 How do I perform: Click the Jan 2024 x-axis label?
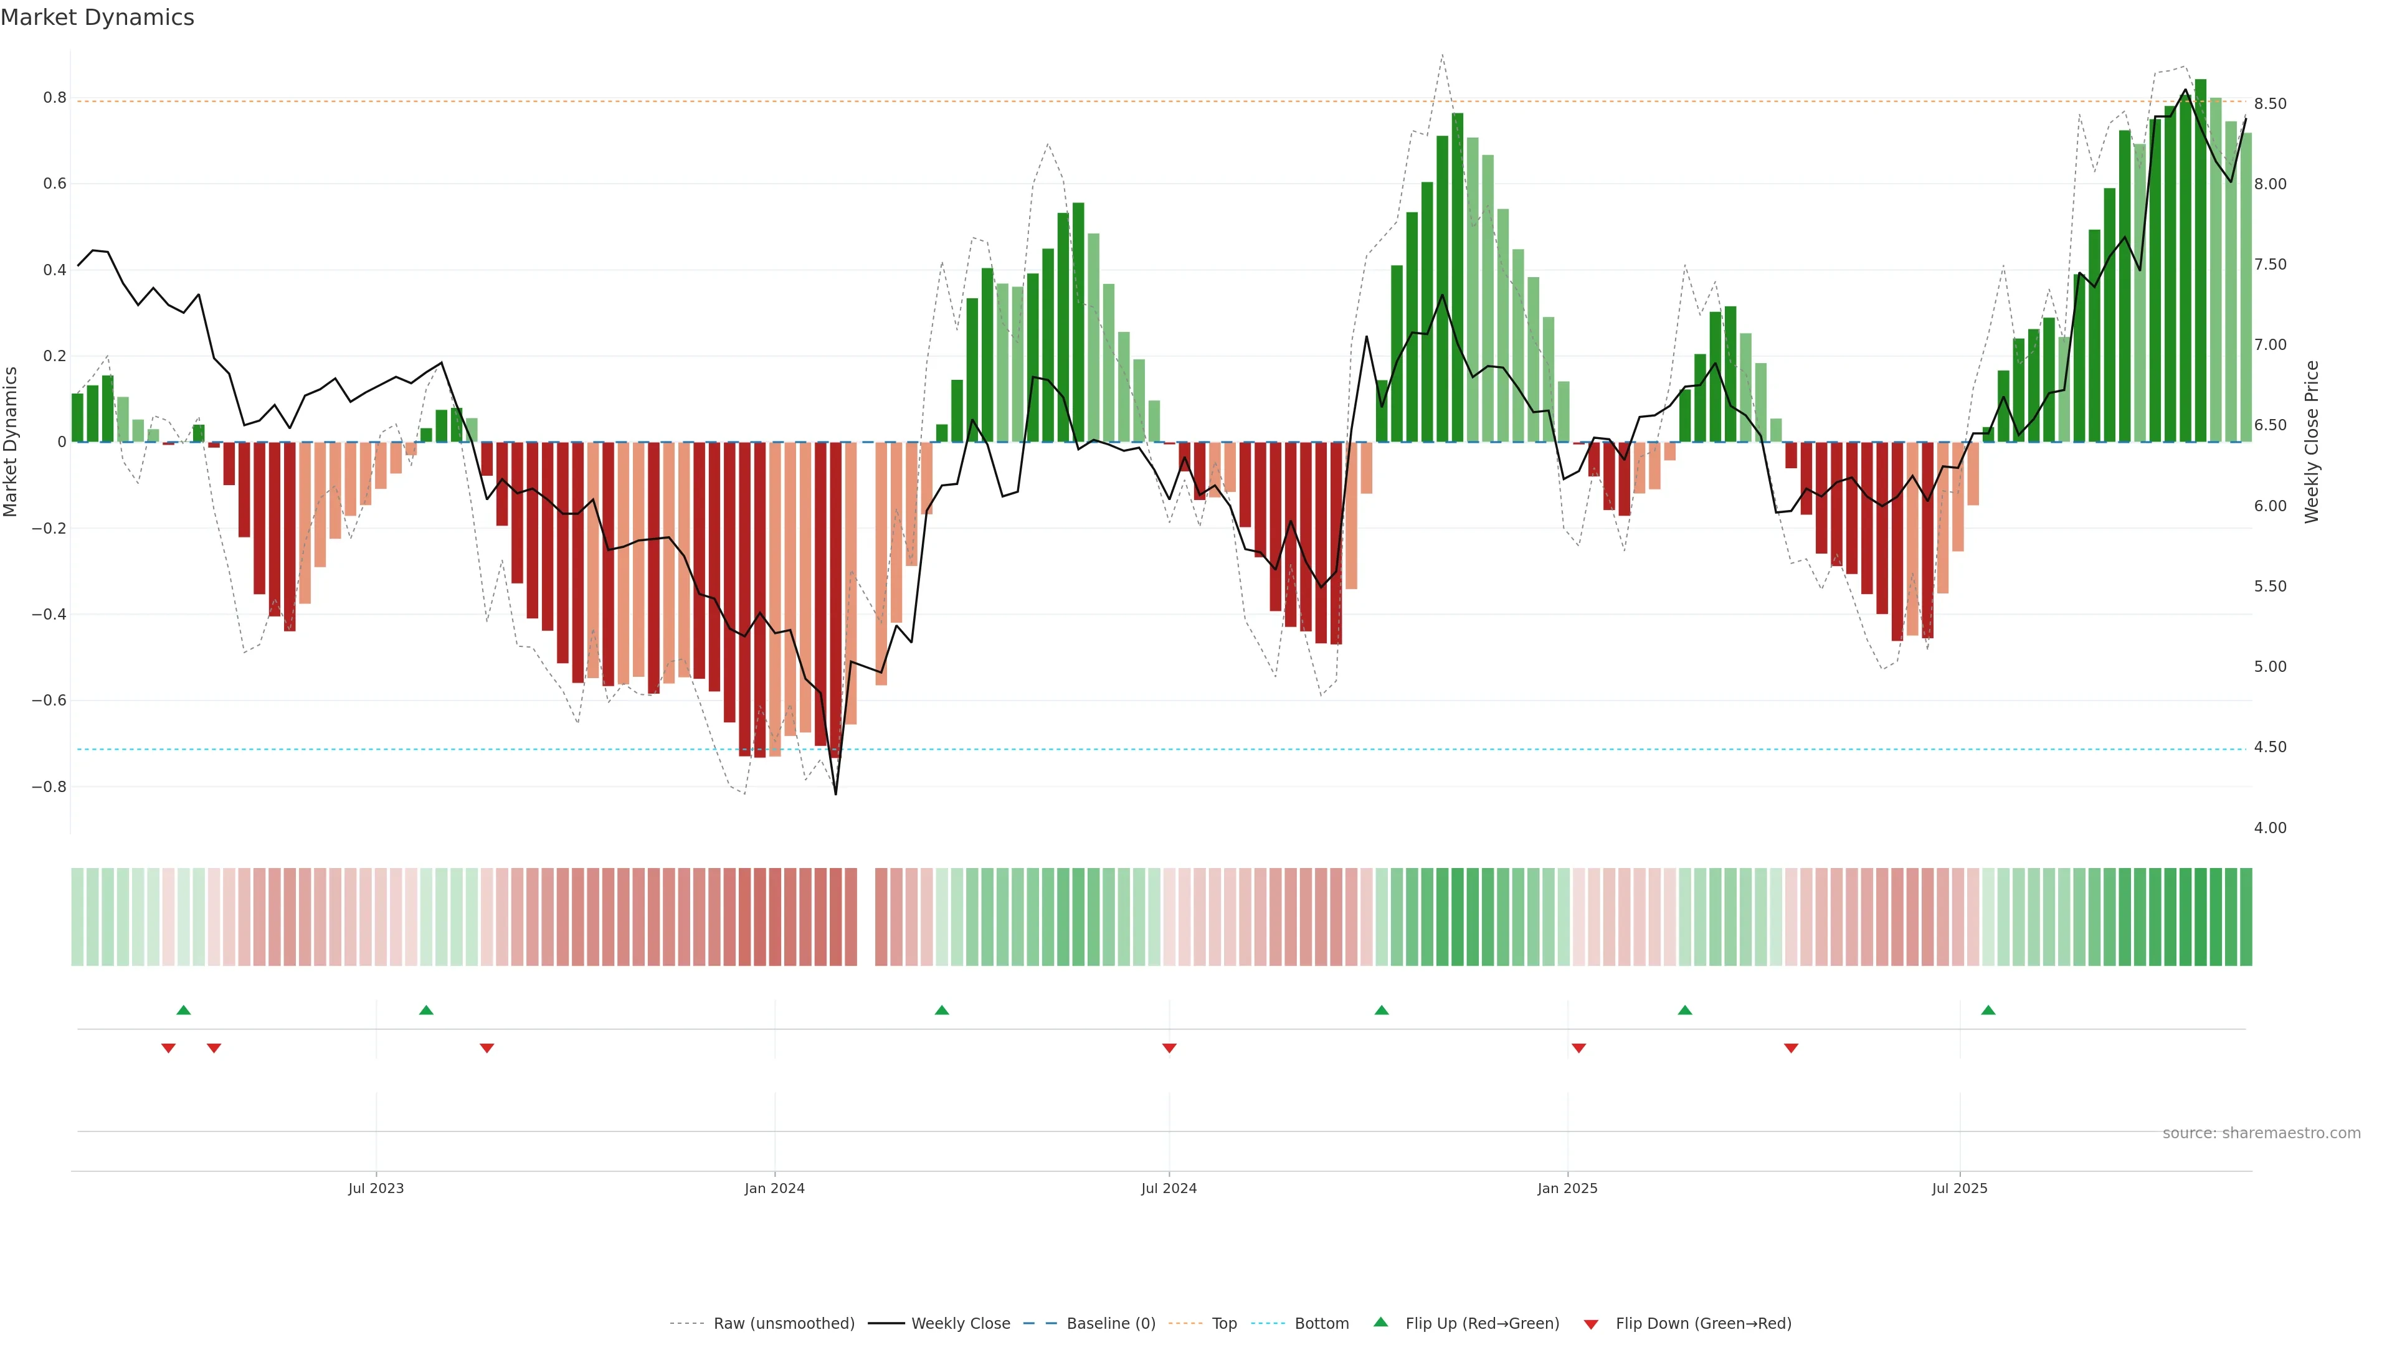774,1188
